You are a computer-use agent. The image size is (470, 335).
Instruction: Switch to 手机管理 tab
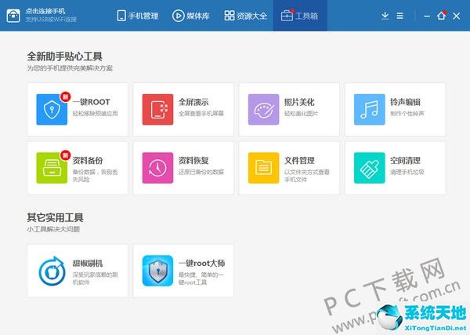tap(138, 16)
